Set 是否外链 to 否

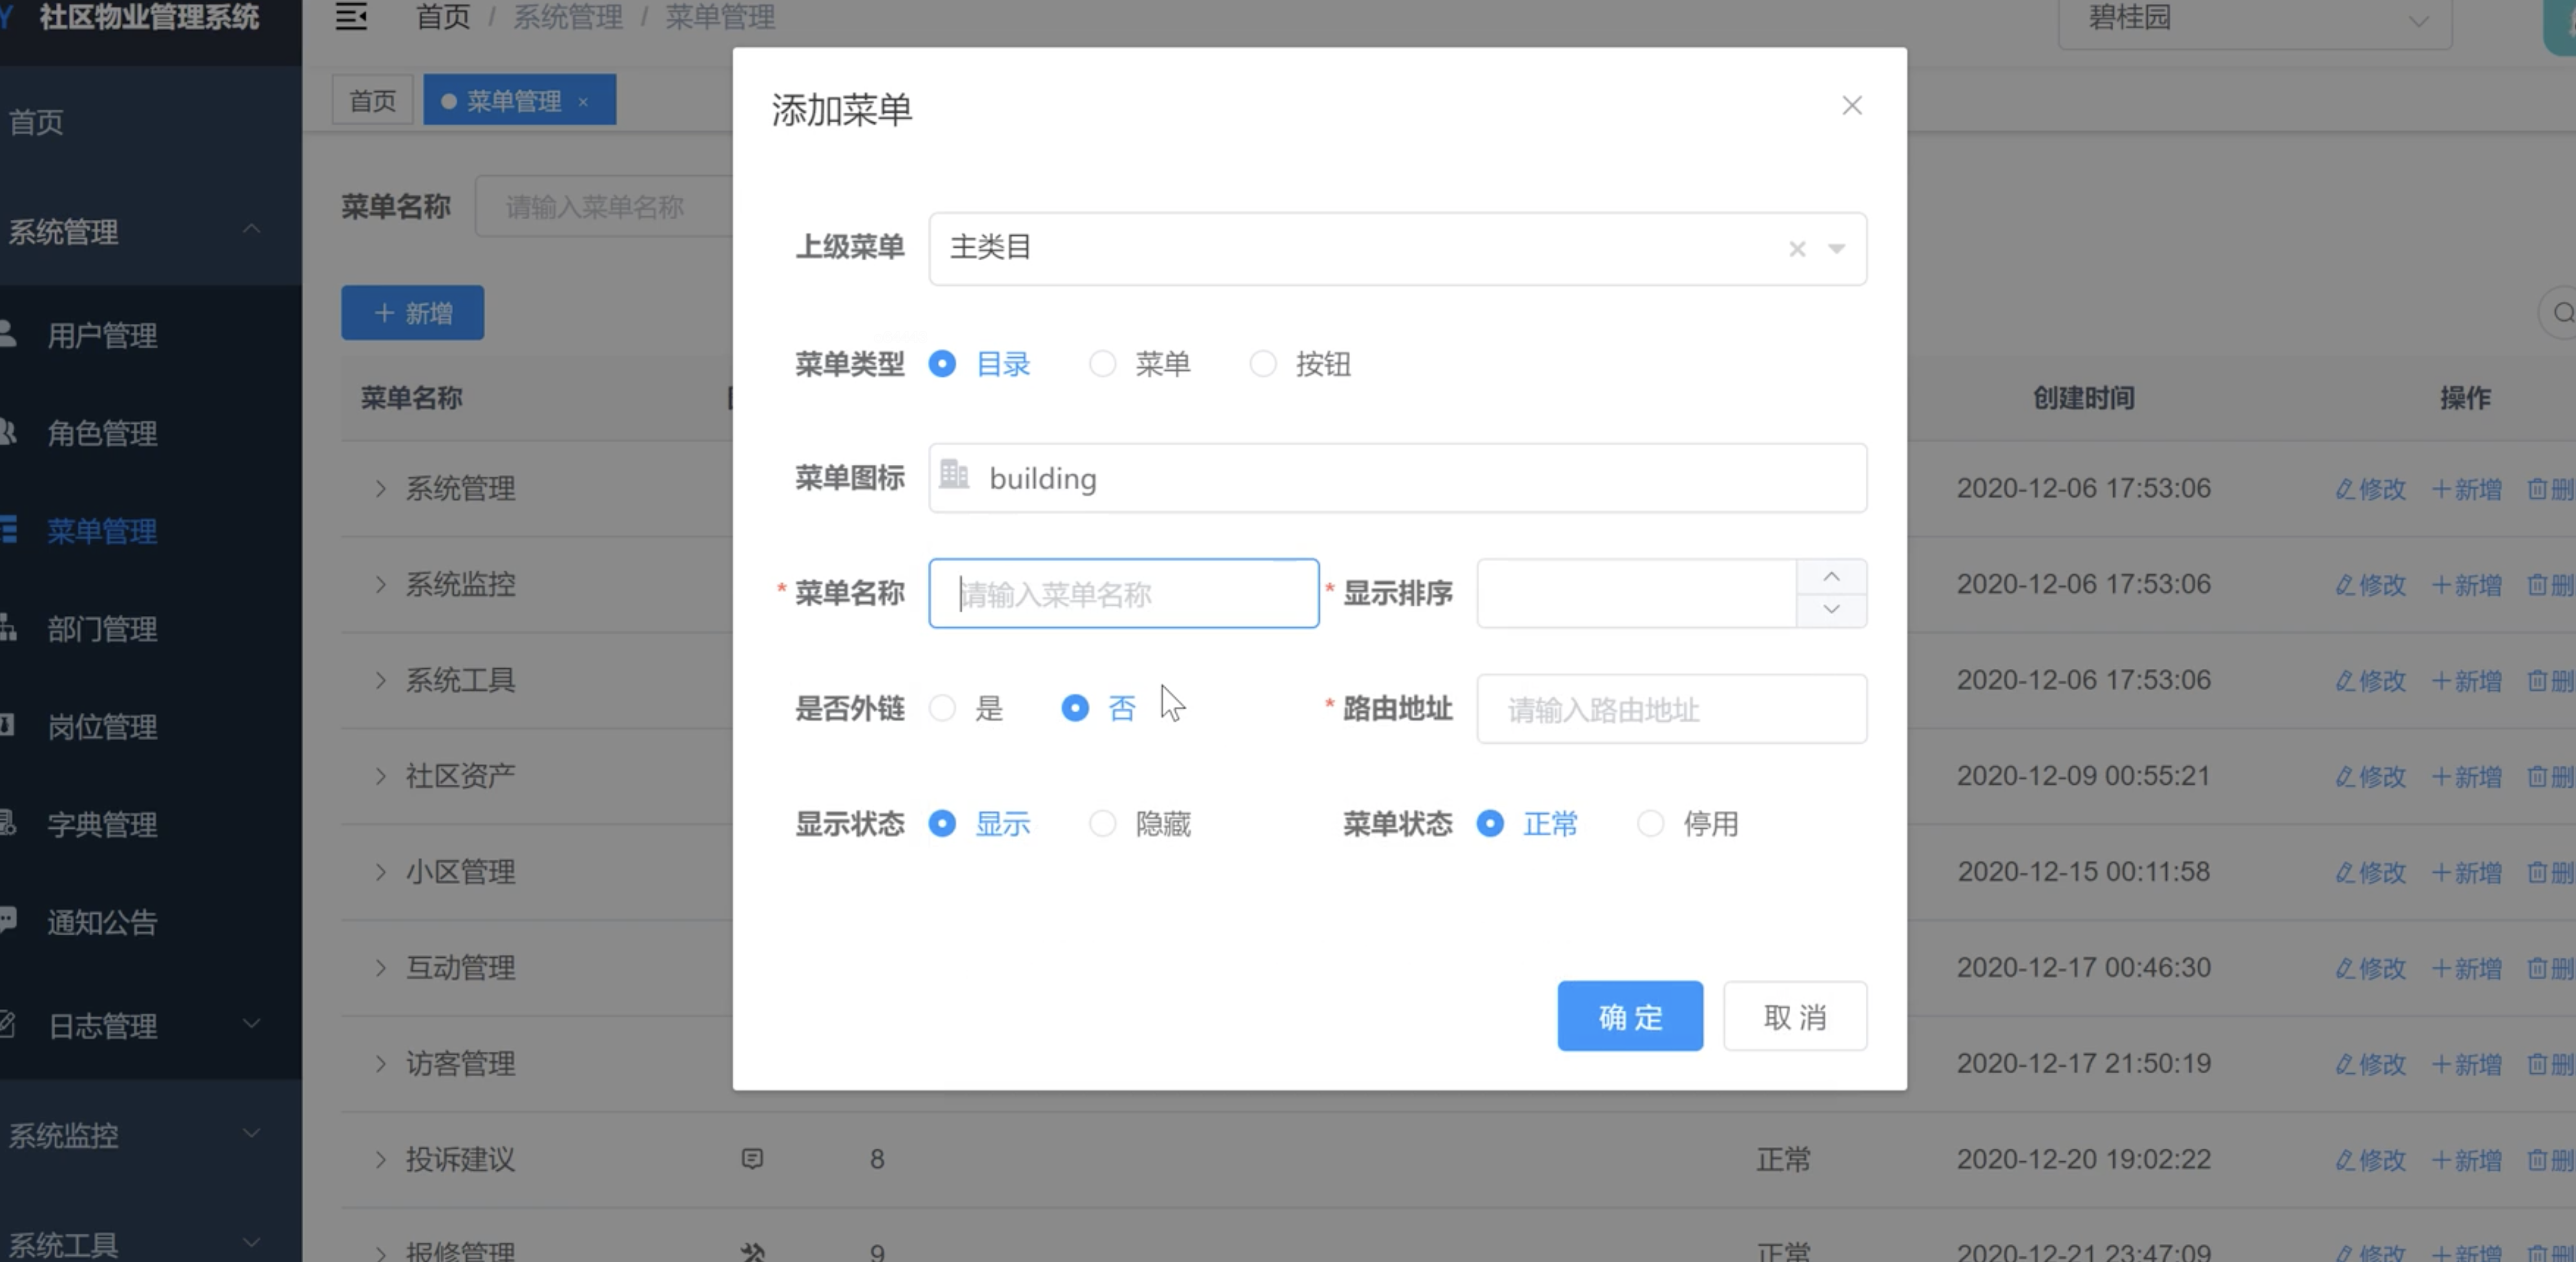(x=1098, y=708)
